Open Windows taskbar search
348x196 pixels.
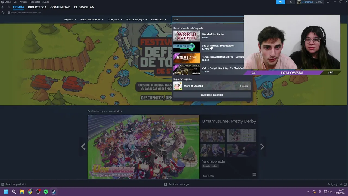(14, 192)
